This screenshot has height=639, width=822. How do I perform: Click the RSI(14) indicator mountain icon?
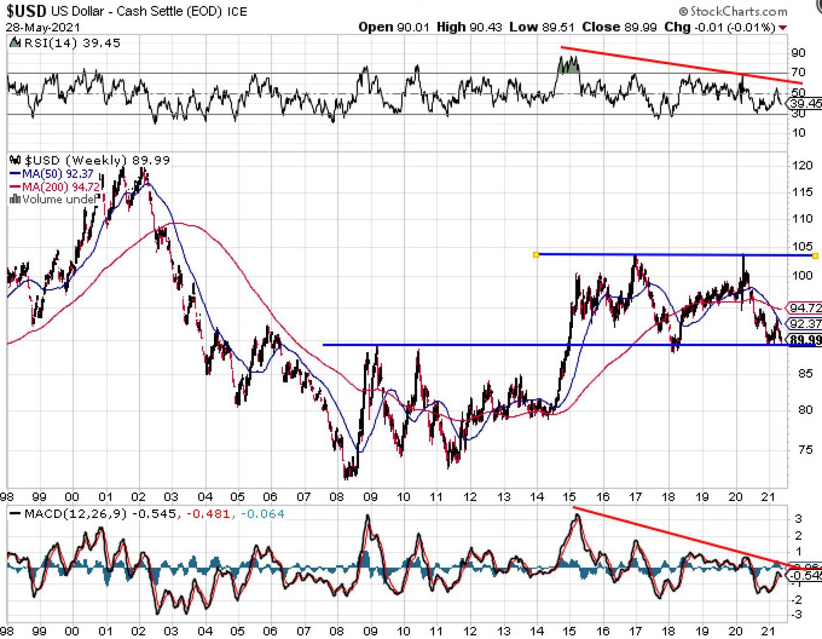pyautogui.click(x=15, y=43)
